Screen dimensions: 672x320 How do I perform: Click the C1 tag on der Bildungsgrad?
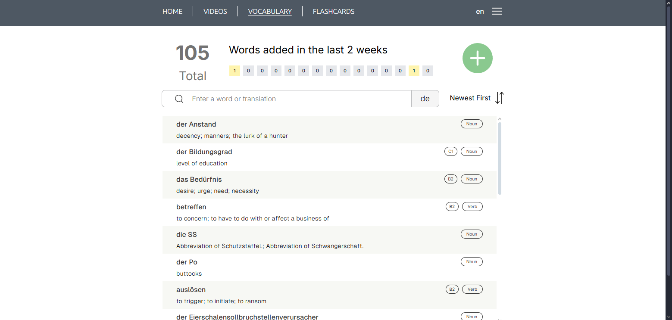click(x=451, y=152)
